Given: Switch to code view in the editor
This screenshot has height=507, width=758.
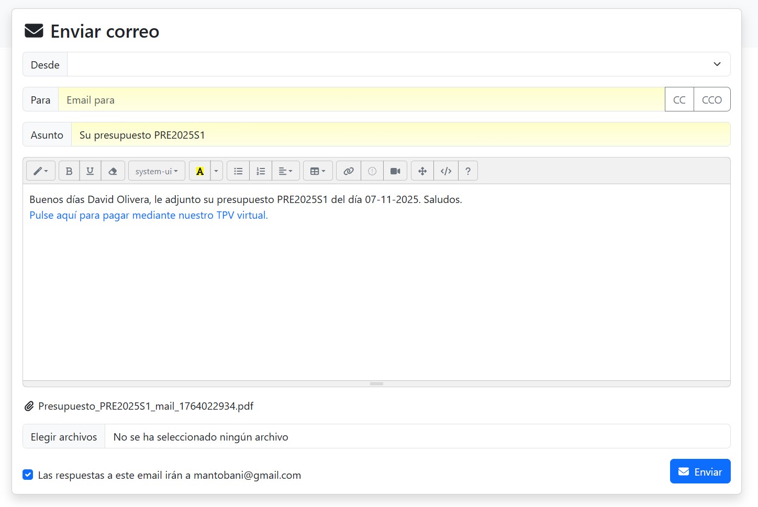Looking at the screenshot, I should [x=446, y=171].
